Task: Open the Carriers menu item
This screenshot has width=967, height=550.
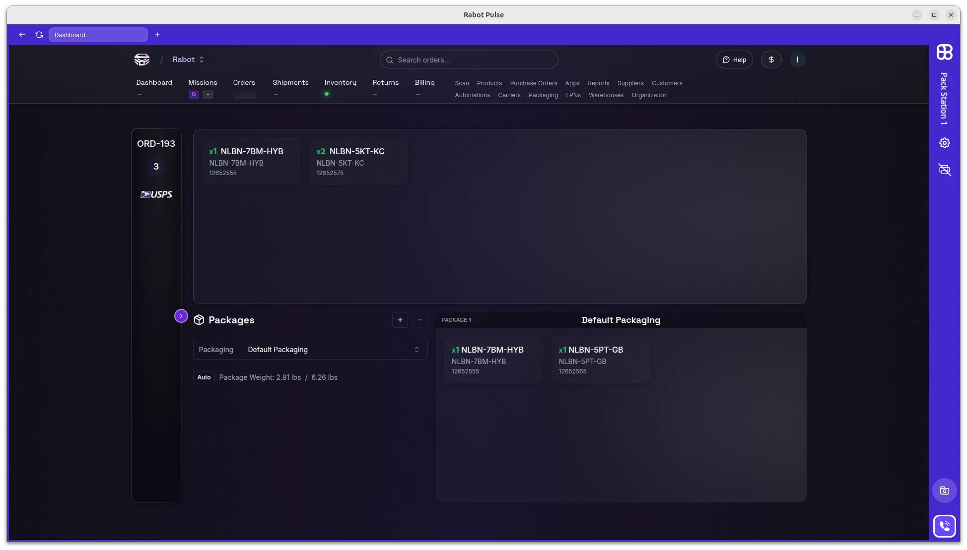Action: tap(509, 95)
